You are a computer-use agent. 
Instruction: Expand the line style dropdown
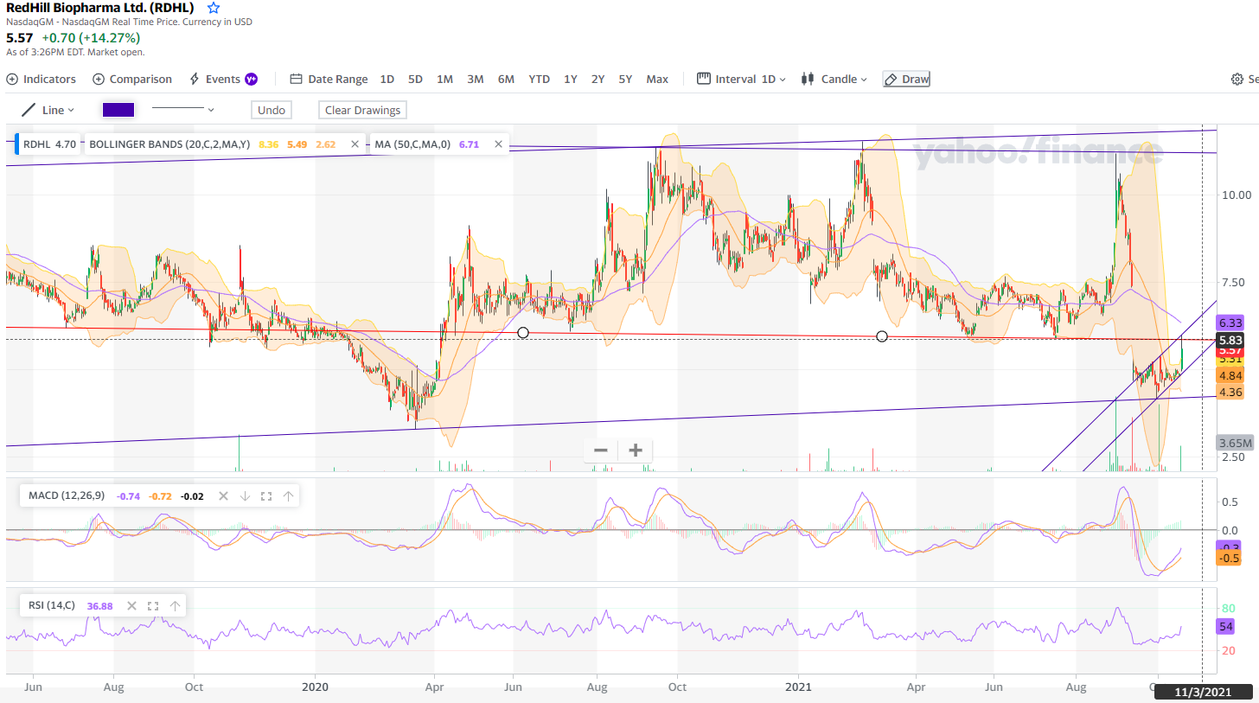coord(183,110)
